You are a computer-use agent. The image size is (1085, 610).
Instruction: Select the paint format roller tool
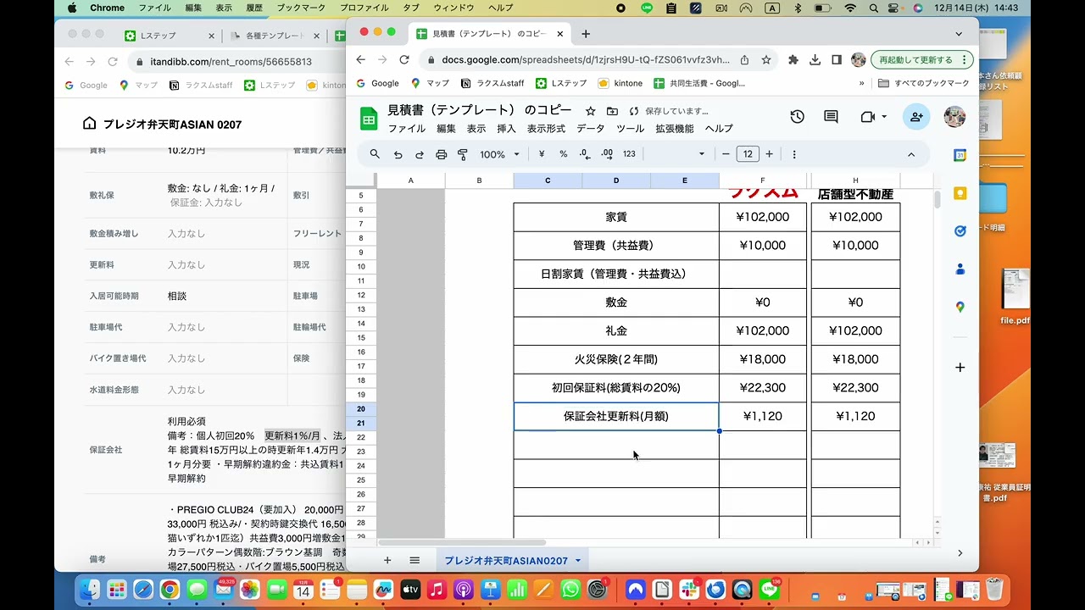pos(463,154)
